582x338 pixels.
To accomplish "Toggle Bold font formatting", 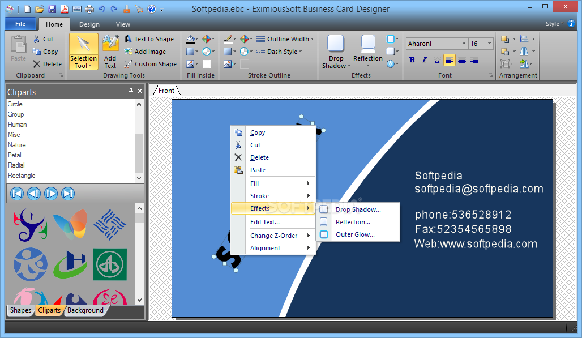I will 412,60.
